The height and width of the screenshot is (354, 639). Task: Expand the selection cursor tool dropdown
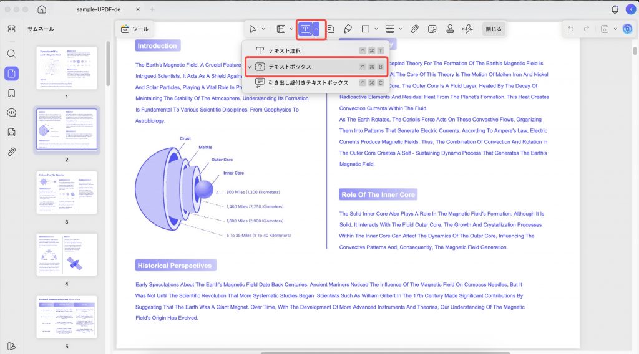(263, 29)
